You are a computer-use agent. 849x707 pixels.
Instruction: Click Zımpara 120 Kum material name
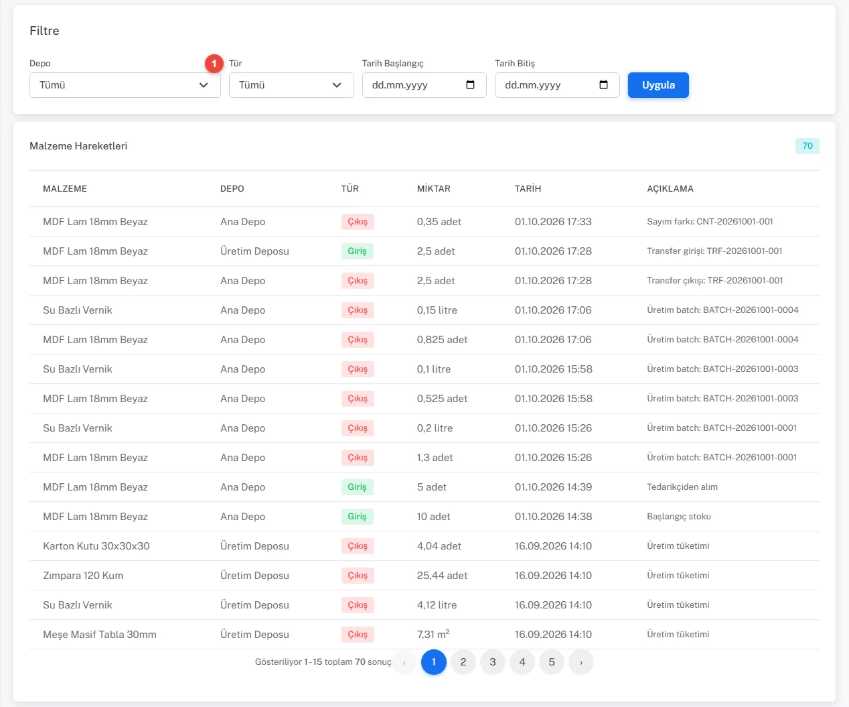pos(83,576)
